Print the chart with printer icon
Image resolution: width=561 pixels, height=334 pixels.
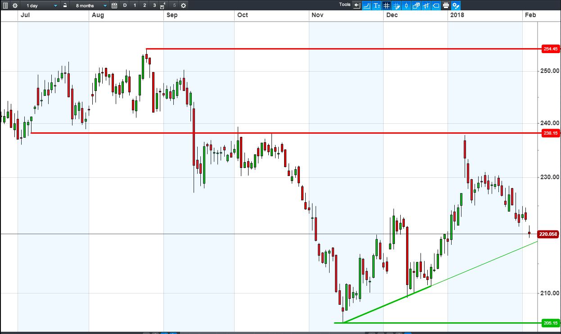coord(446,5)
